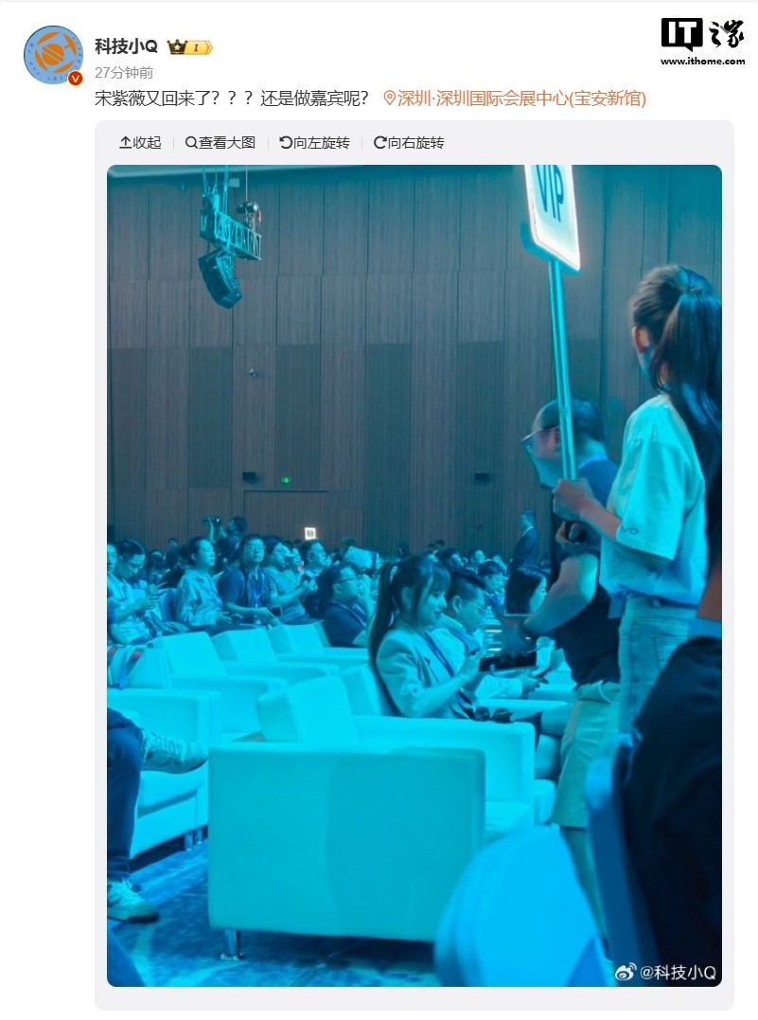Click the location pin icon before 深圳
758x1020 pixels.
point(389,98)
